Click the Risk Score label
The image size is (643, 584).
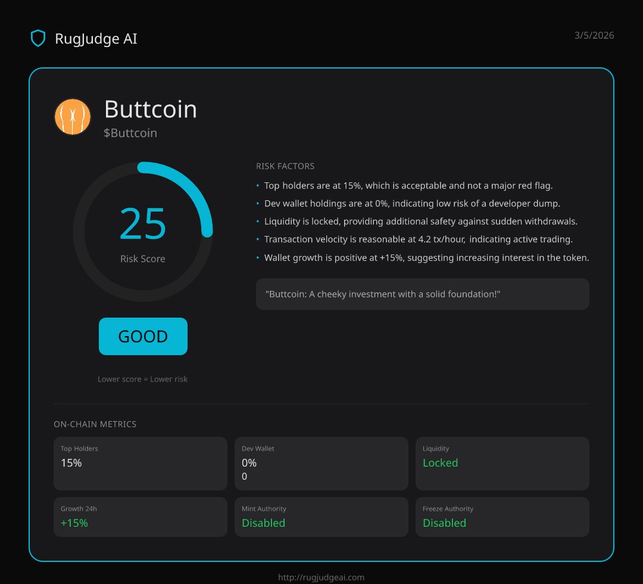click(x=143, y=259)
